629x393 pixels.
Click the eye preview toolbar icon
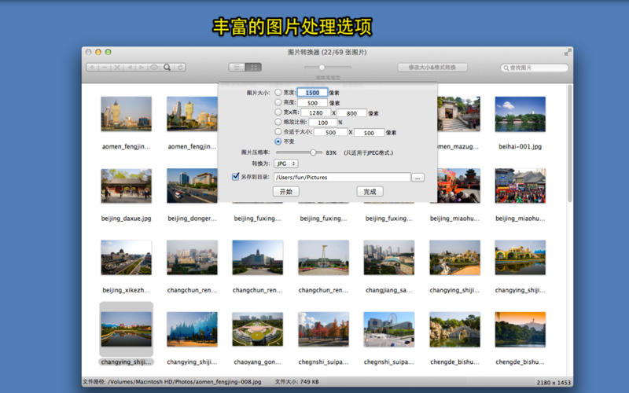[154, 68]
